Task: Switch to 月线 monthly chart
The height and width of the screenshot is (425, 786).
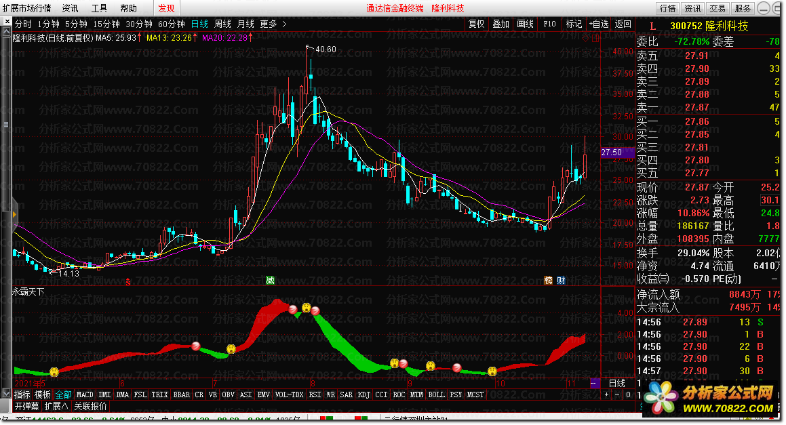Action: 245,24
